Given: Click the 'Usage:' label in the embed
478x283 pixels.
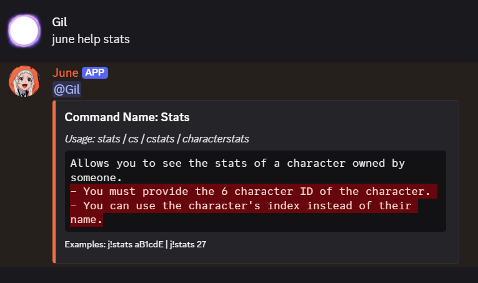Looking at the screenshot, I should pos(80,138).
